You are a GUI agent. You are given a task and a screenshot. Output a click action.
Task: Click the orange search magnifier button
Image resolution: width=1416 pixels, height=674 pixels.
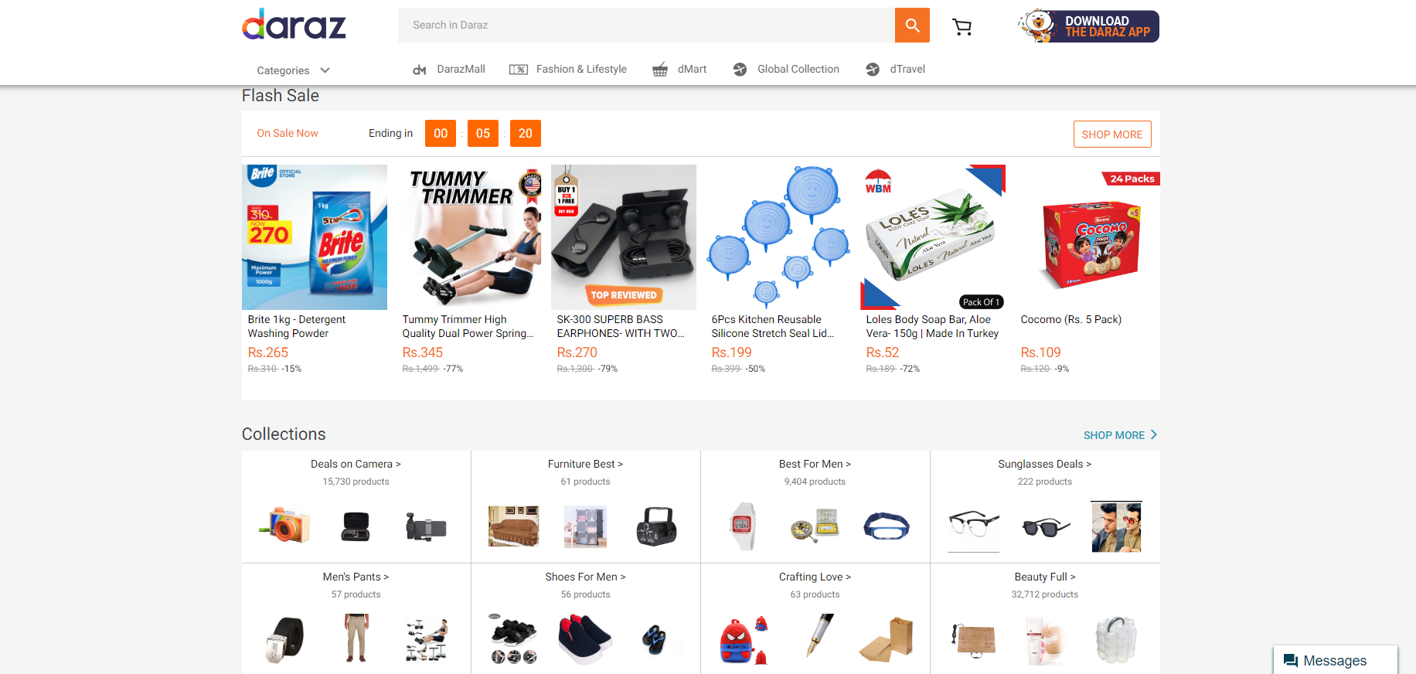click(912, 26)
